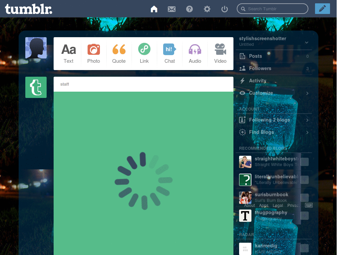Create a new Video post
Image resolution: width=341 pixels, height=255 pixels.
click(220, 53)
